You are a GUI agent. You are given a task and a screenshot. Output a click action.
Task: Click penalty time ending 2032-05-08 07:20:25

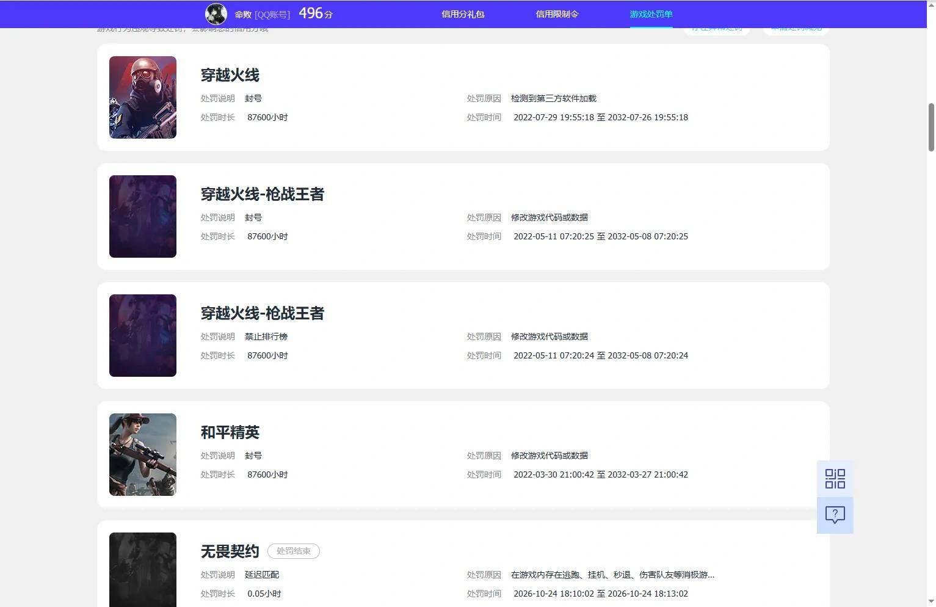(x=601, y=236)
